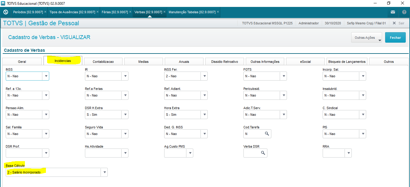Open the Hora Extra dropdown
The height and width of the screenshot is (187, 410).
click(x=204, y=115)
